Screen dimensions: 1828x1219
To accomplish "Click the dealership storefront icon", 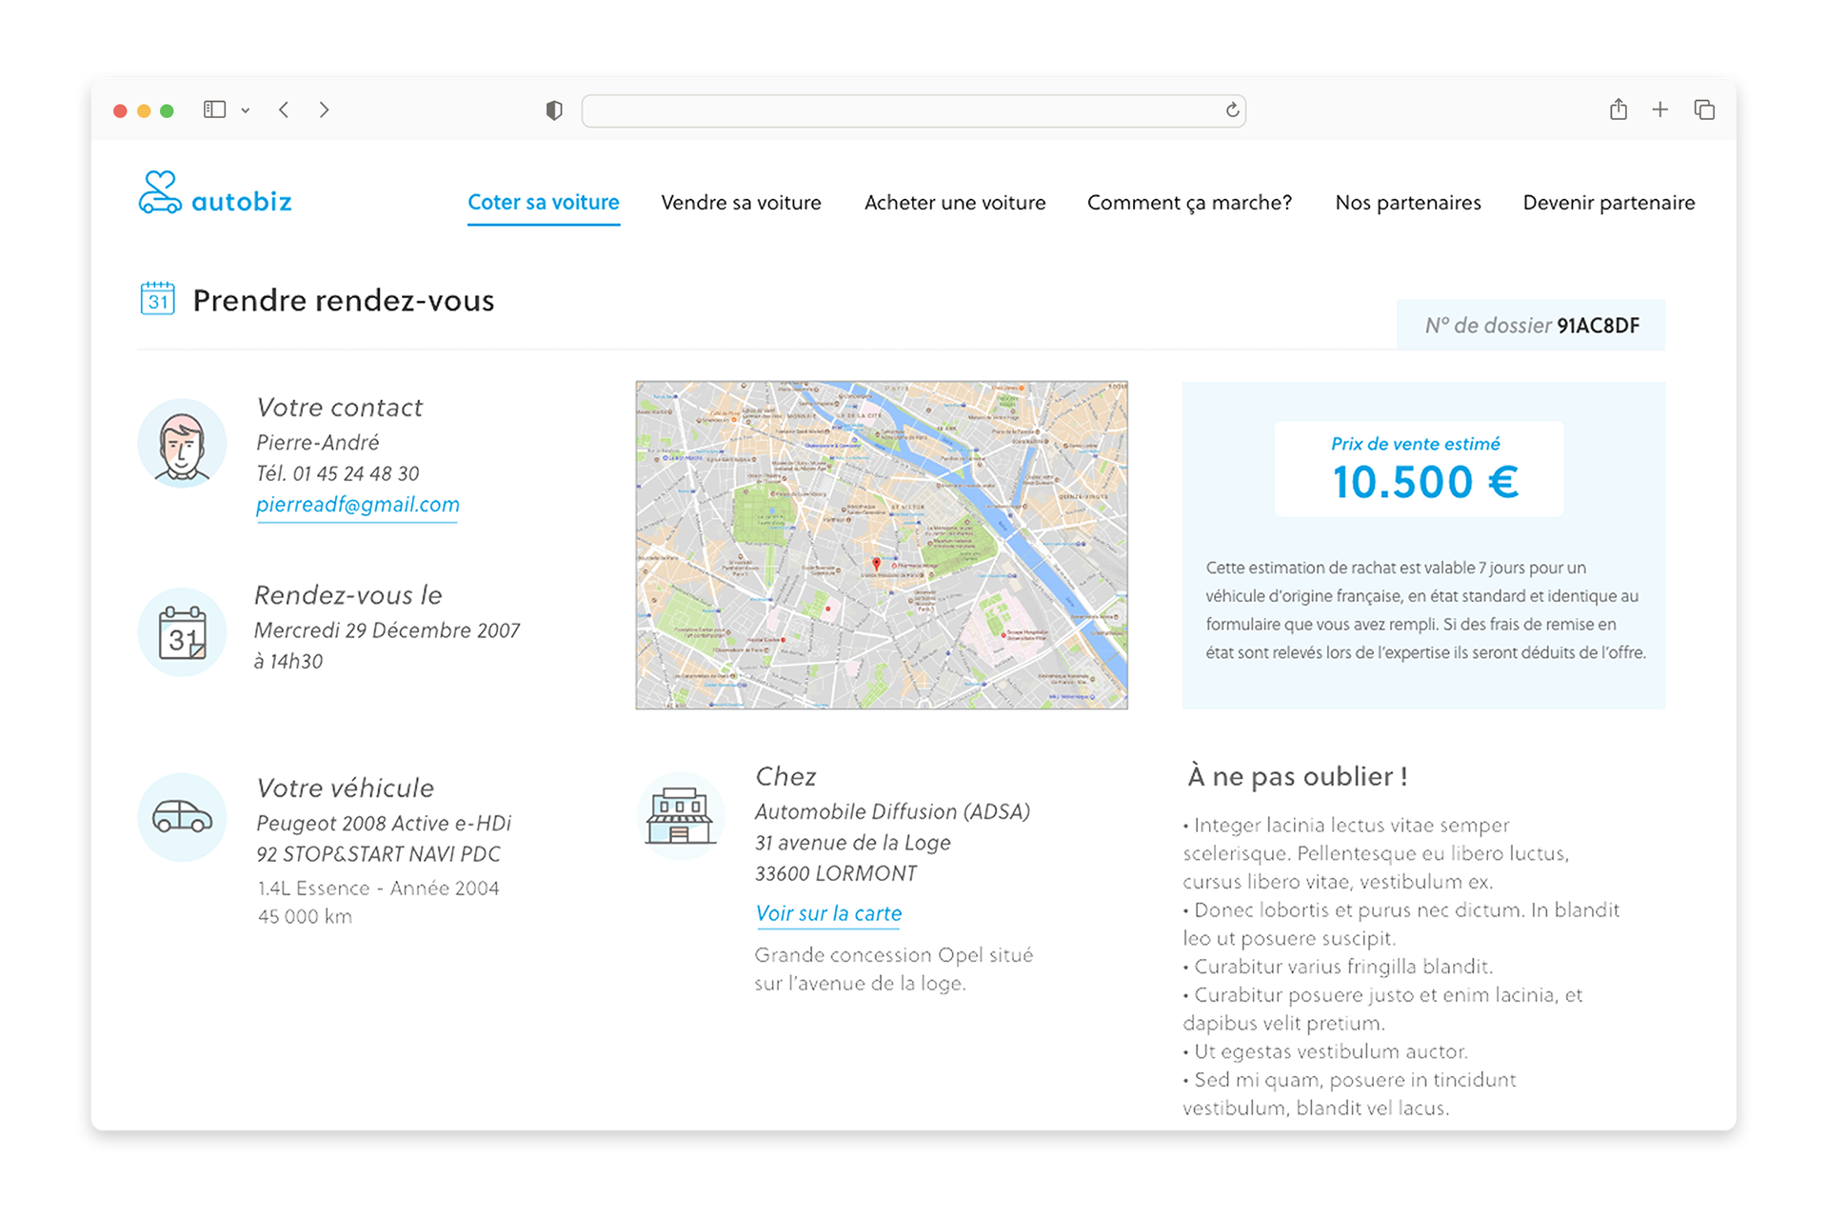I will pos(680,817).
